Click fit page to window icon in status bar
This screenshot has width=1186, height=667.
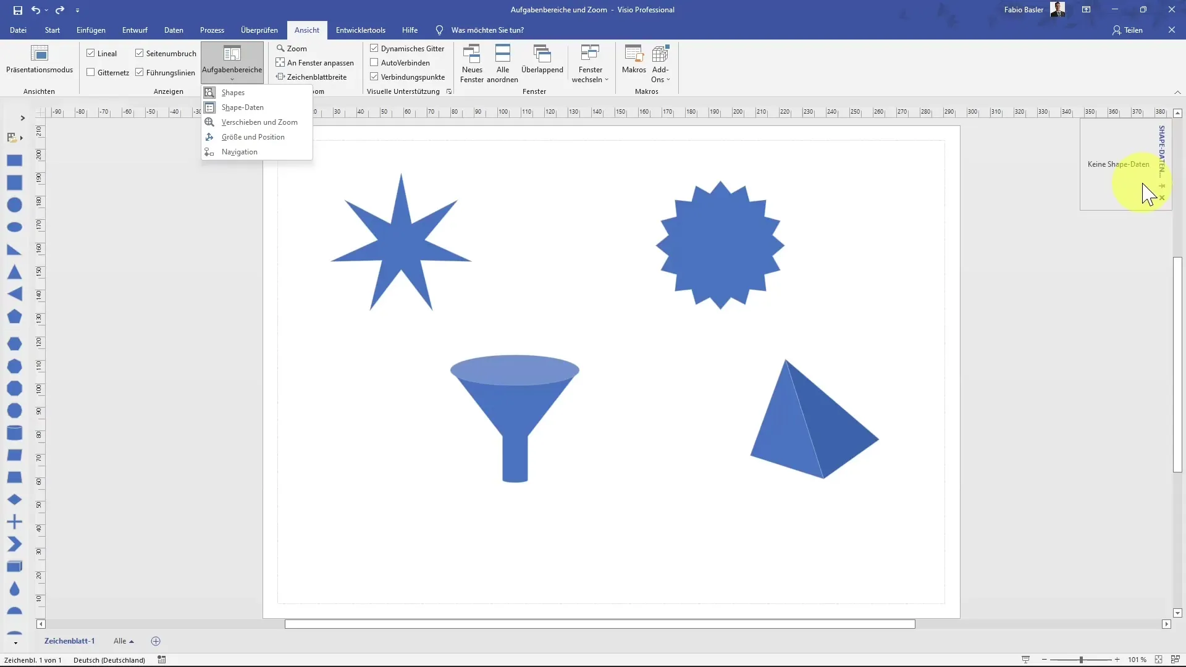point(1158,660)
